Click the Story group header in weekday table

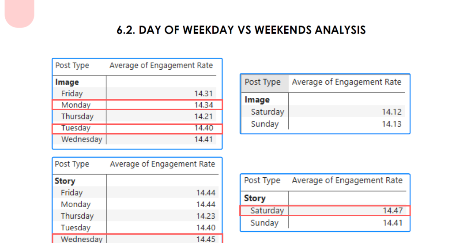click(65, 181)
